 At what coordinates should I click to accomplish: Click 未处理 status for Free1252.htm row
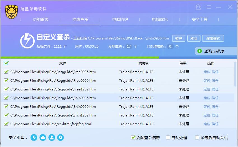coord(184,89)
